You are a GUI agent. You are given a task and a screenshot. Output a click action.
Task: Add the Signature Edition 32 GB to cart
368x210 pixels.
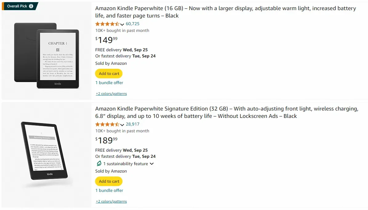pos(109,181)
